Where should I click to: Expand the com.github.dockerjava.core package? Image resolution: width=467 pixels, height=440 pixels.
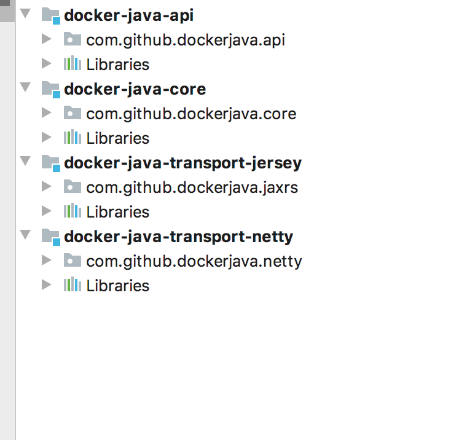(46, 112)
